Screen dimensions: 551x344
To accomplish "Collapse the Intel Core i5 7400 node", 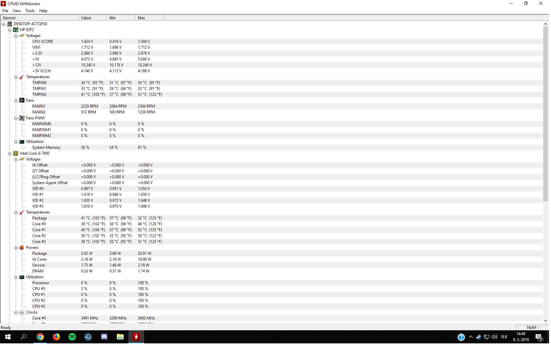I will 10,154.
